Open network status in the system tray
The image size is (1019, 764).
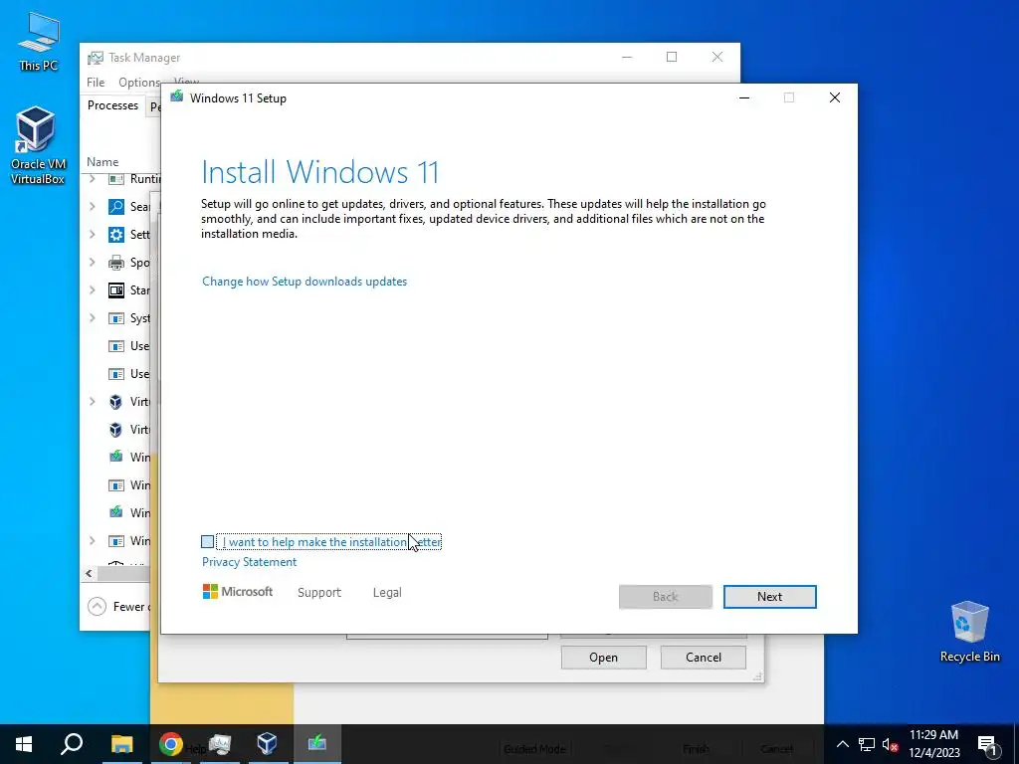(x=867, y=744)
